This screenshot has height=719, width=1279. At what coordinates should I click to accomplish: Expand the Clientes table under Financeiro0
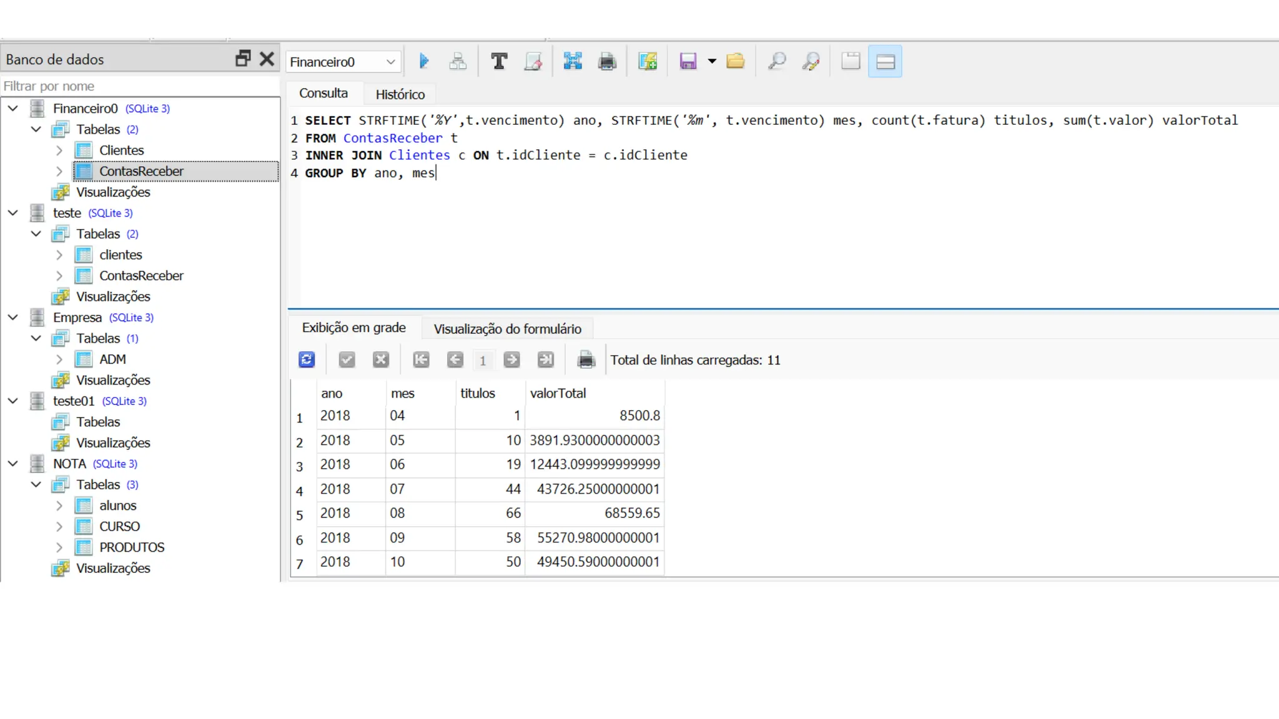coord(59,150)
